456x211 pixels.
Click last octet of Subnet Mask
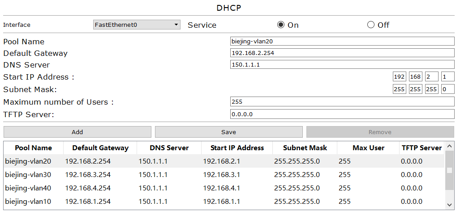(x=447, y=89)
